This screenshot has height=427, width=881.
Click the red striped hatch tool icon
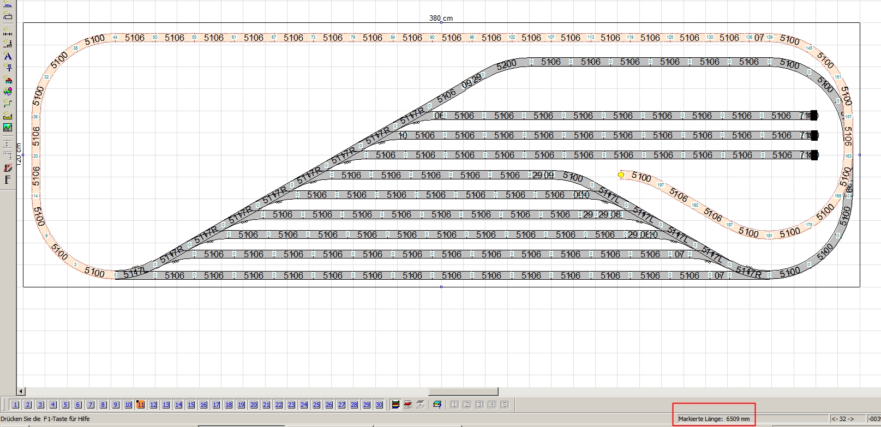pos(8,167)
